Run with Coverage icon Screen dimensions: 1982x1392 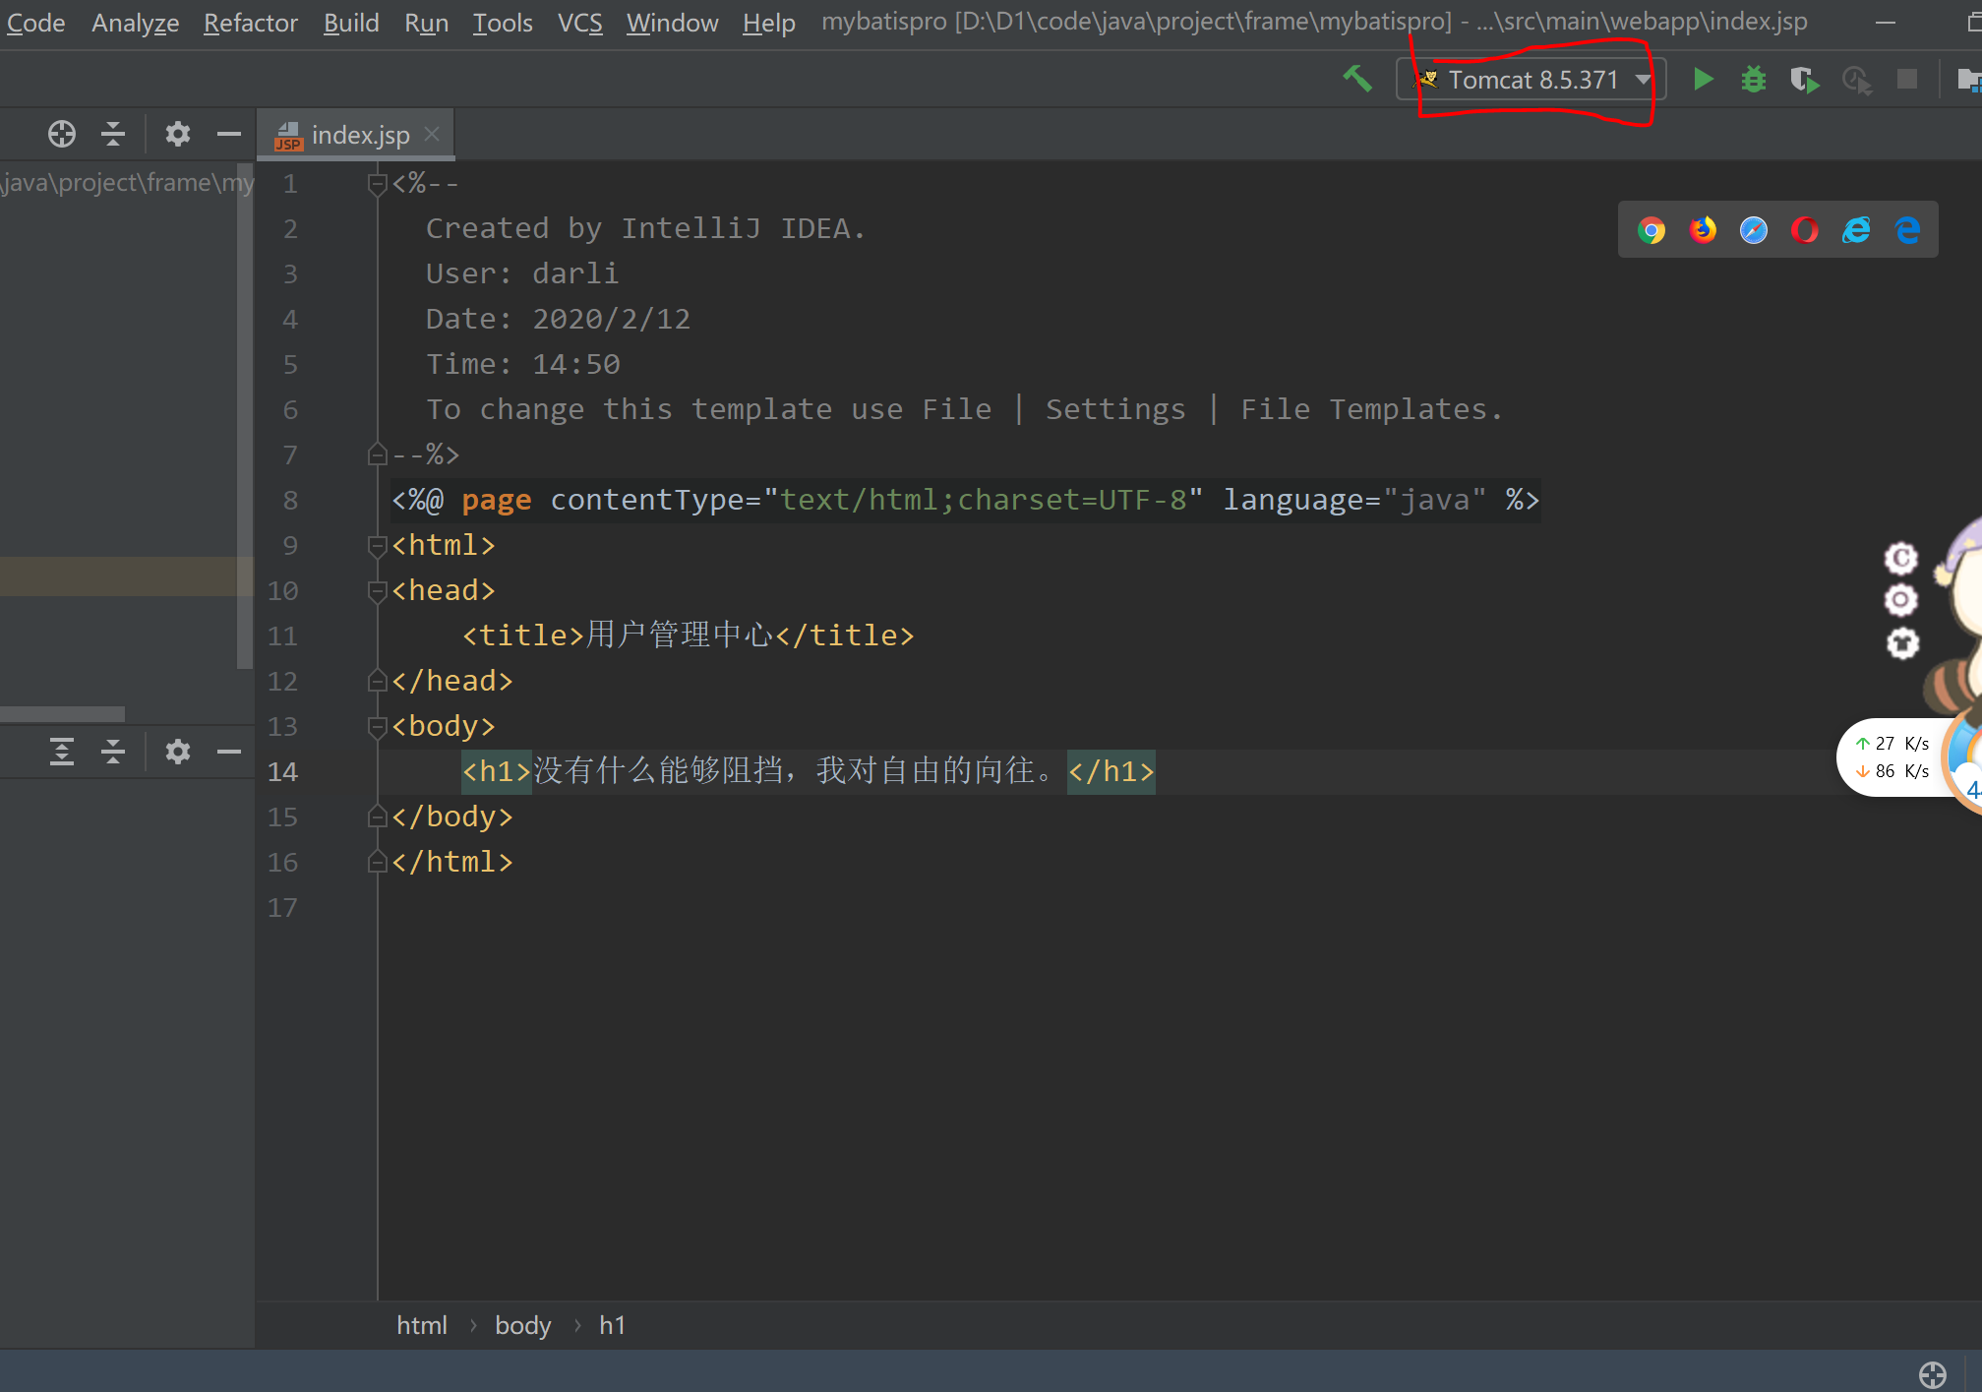[x=1804, y=80]
